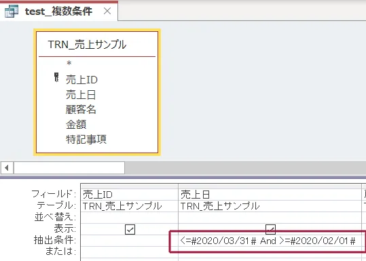366x261 pixels.
Task: Select the asterisk all-fields entry
Action: click(x=69, y=64)
